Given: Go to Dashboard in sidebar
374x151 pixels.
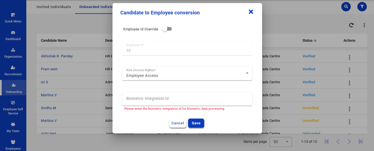Looking at the screenshot, I should pyautogui.click(x=13, y=36).
